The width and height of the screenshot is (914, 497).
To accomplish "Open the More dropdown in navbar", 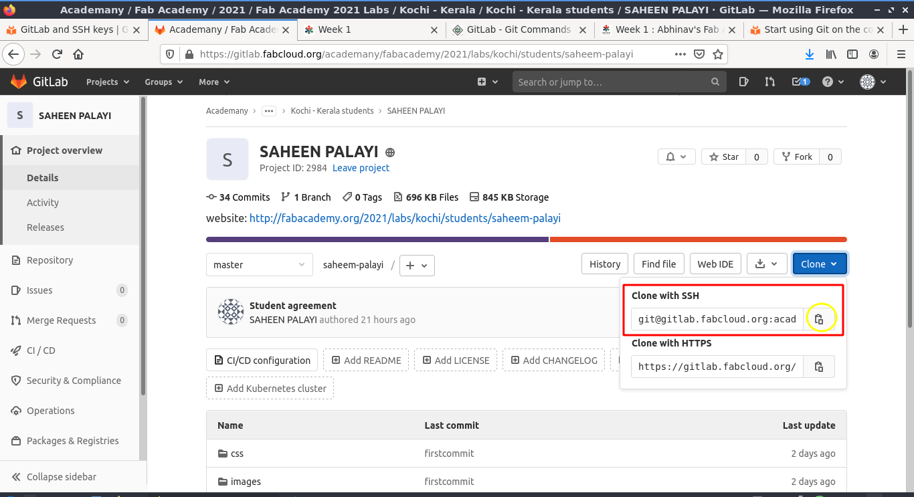I will 214,82.
